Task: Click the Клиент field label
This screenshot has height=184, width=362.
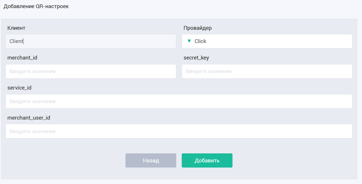Action: [16, 28]
